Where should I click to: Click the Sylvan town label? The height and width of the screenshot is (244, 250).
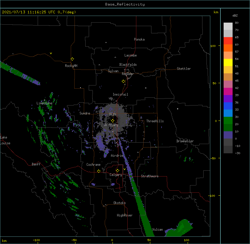point(113,71)
